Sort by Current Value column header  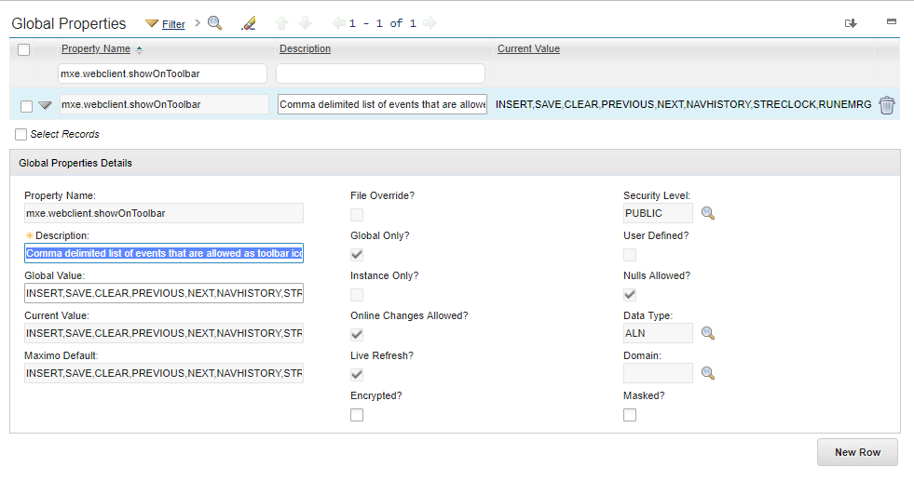click(528, 49)
